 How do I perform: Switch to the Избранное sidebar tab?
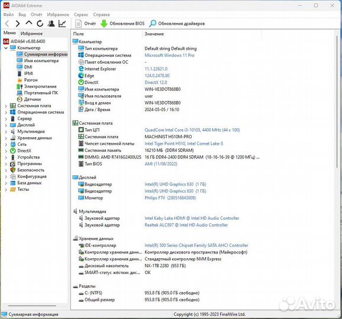pos(31,33)
